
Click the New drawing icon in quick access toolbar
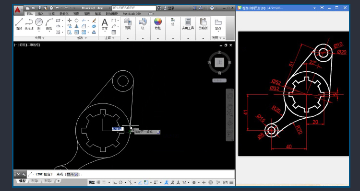28,8
